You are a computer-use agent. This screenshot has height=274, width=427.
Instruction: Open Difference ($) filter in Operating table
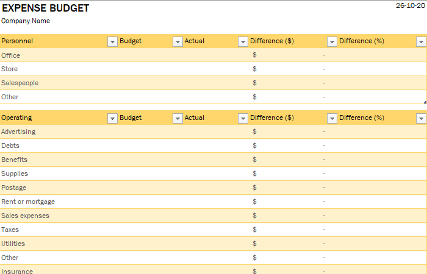coord(332,119)
